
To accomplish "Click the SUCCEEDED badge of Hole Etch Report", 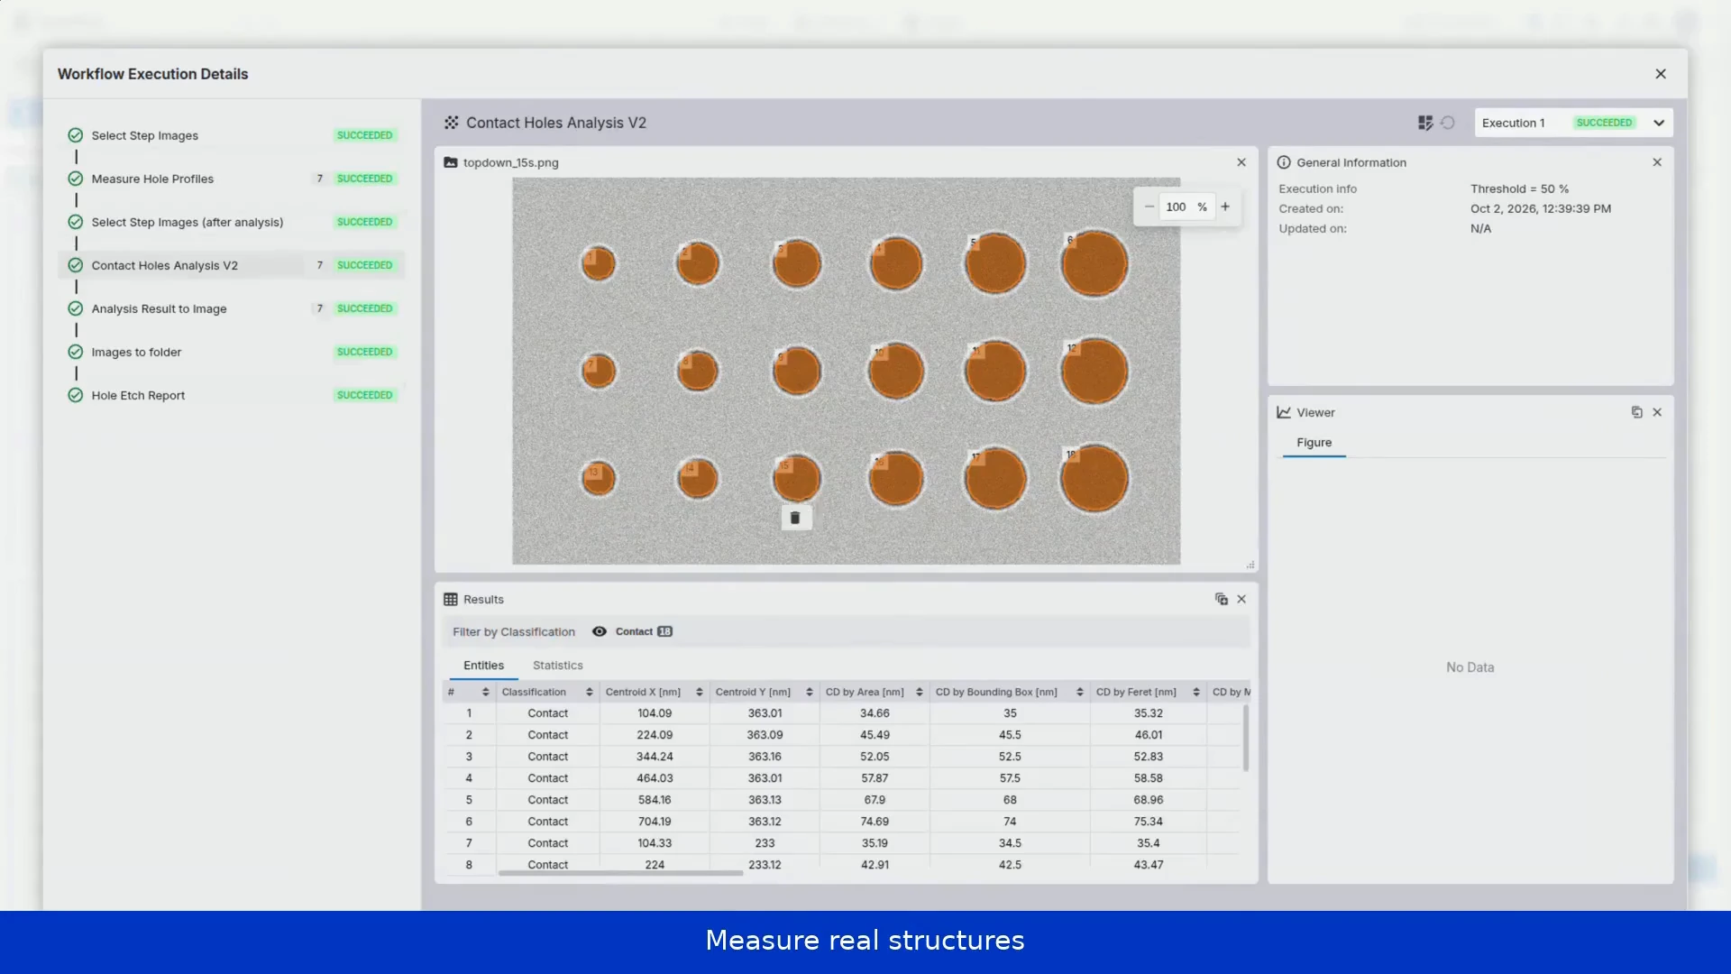I will pos(364,395).
